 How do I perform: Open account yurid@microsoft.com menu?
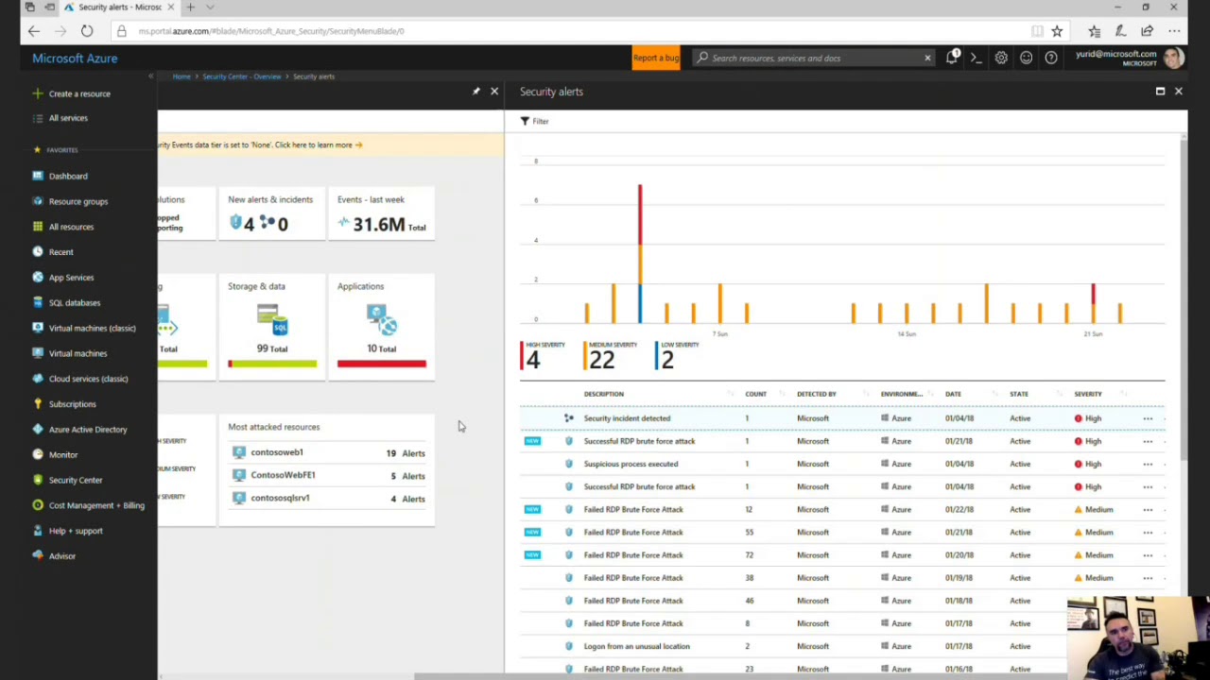(x=1129, y=58)
